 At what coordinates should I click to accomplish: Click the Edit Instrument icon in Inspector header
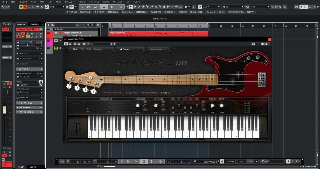click(x=41, y=29)
